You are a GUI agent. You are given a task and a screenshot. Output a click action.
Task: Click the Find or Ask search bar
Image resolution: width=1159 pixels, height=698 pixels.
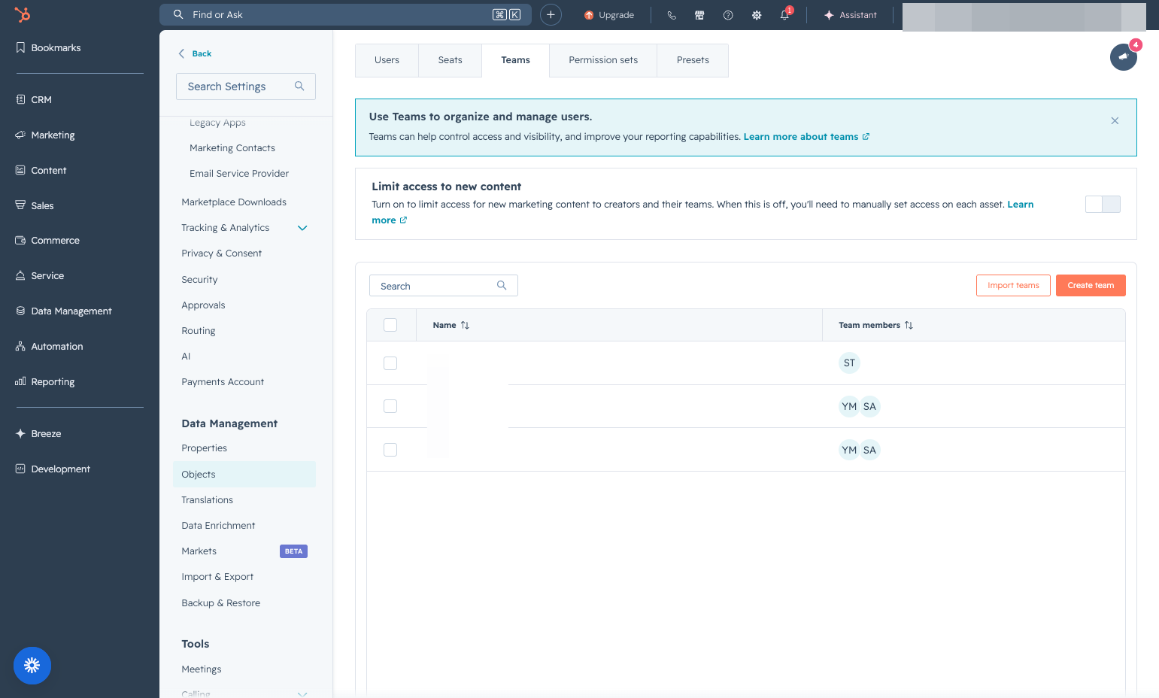click(x=345, y=14)
